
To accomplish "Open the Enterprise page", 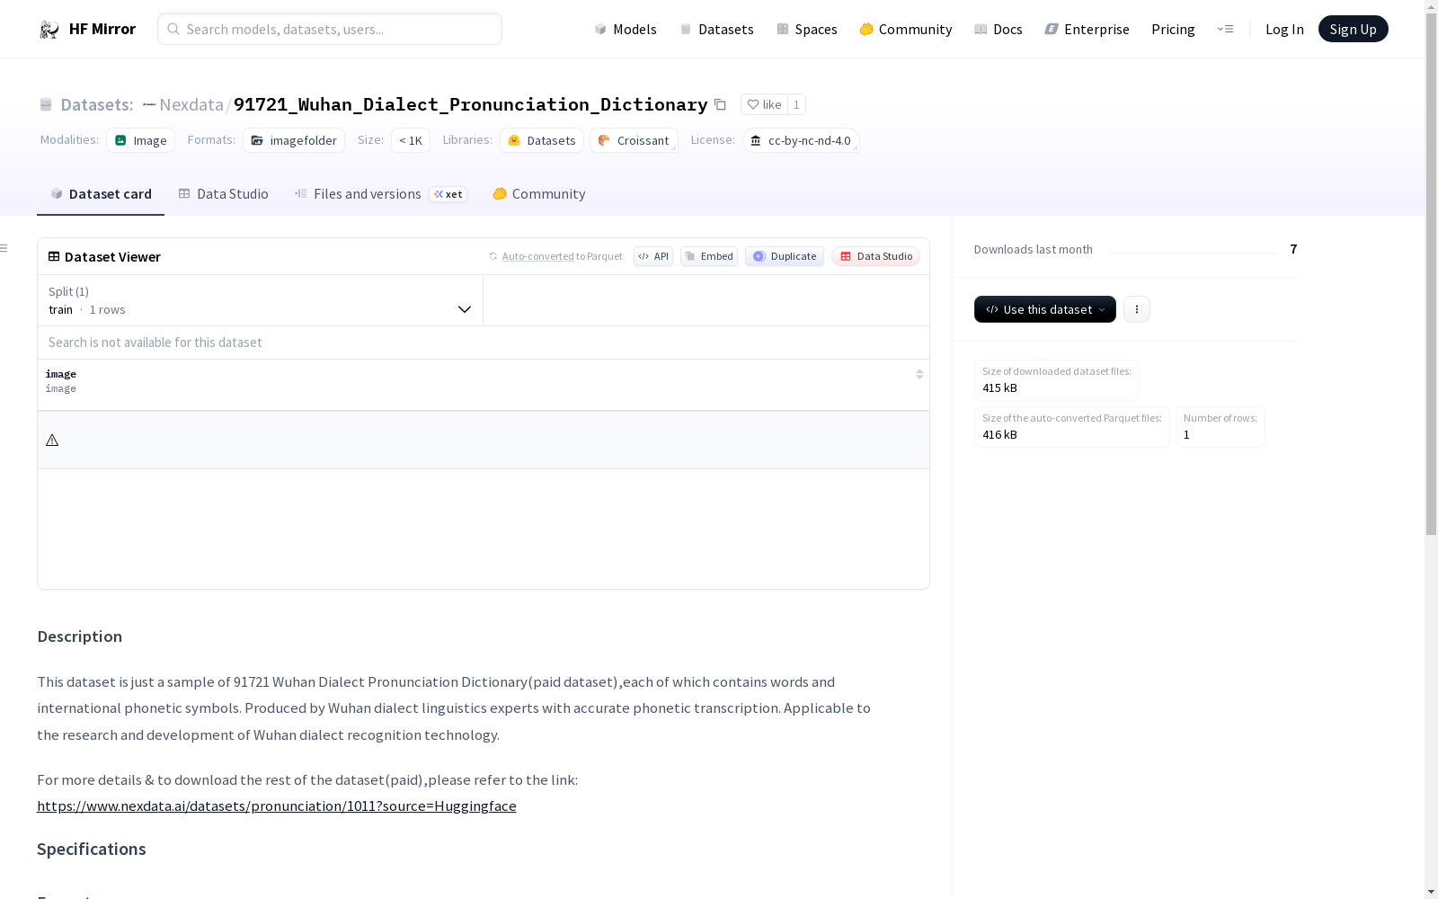I will [1087, 29].
